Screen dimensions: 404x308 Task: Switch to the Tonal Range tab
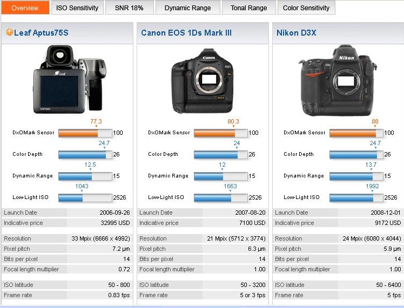coord(248,8)
